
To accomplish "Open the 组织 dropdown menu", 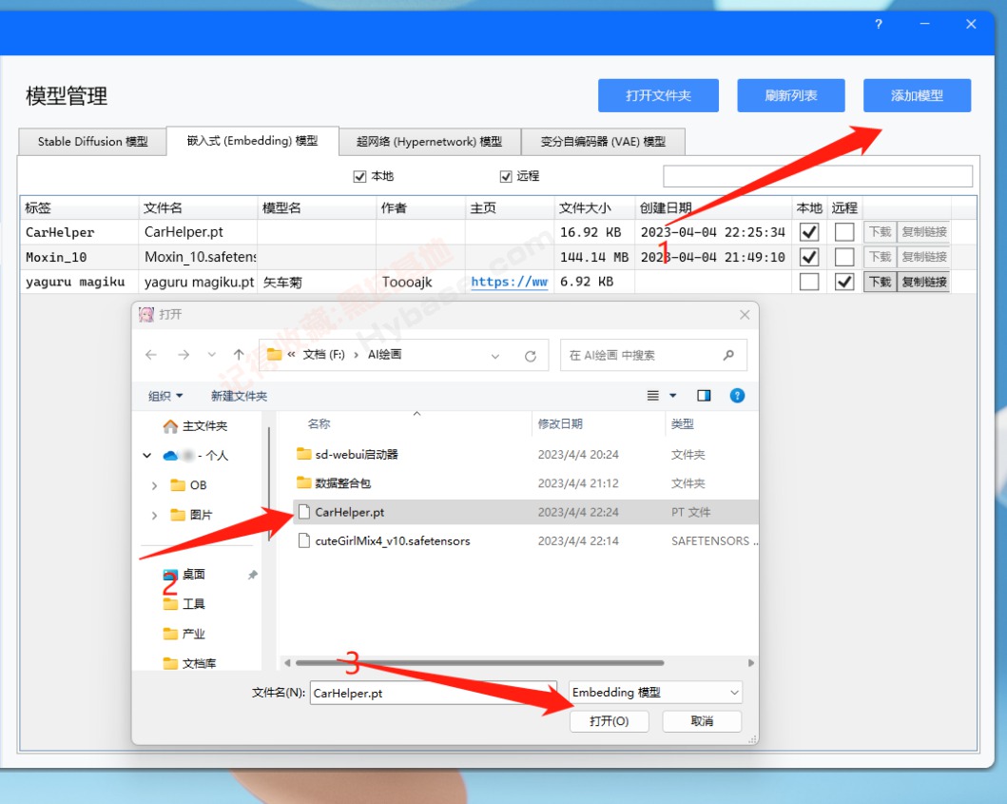I will tap(165, 396).
